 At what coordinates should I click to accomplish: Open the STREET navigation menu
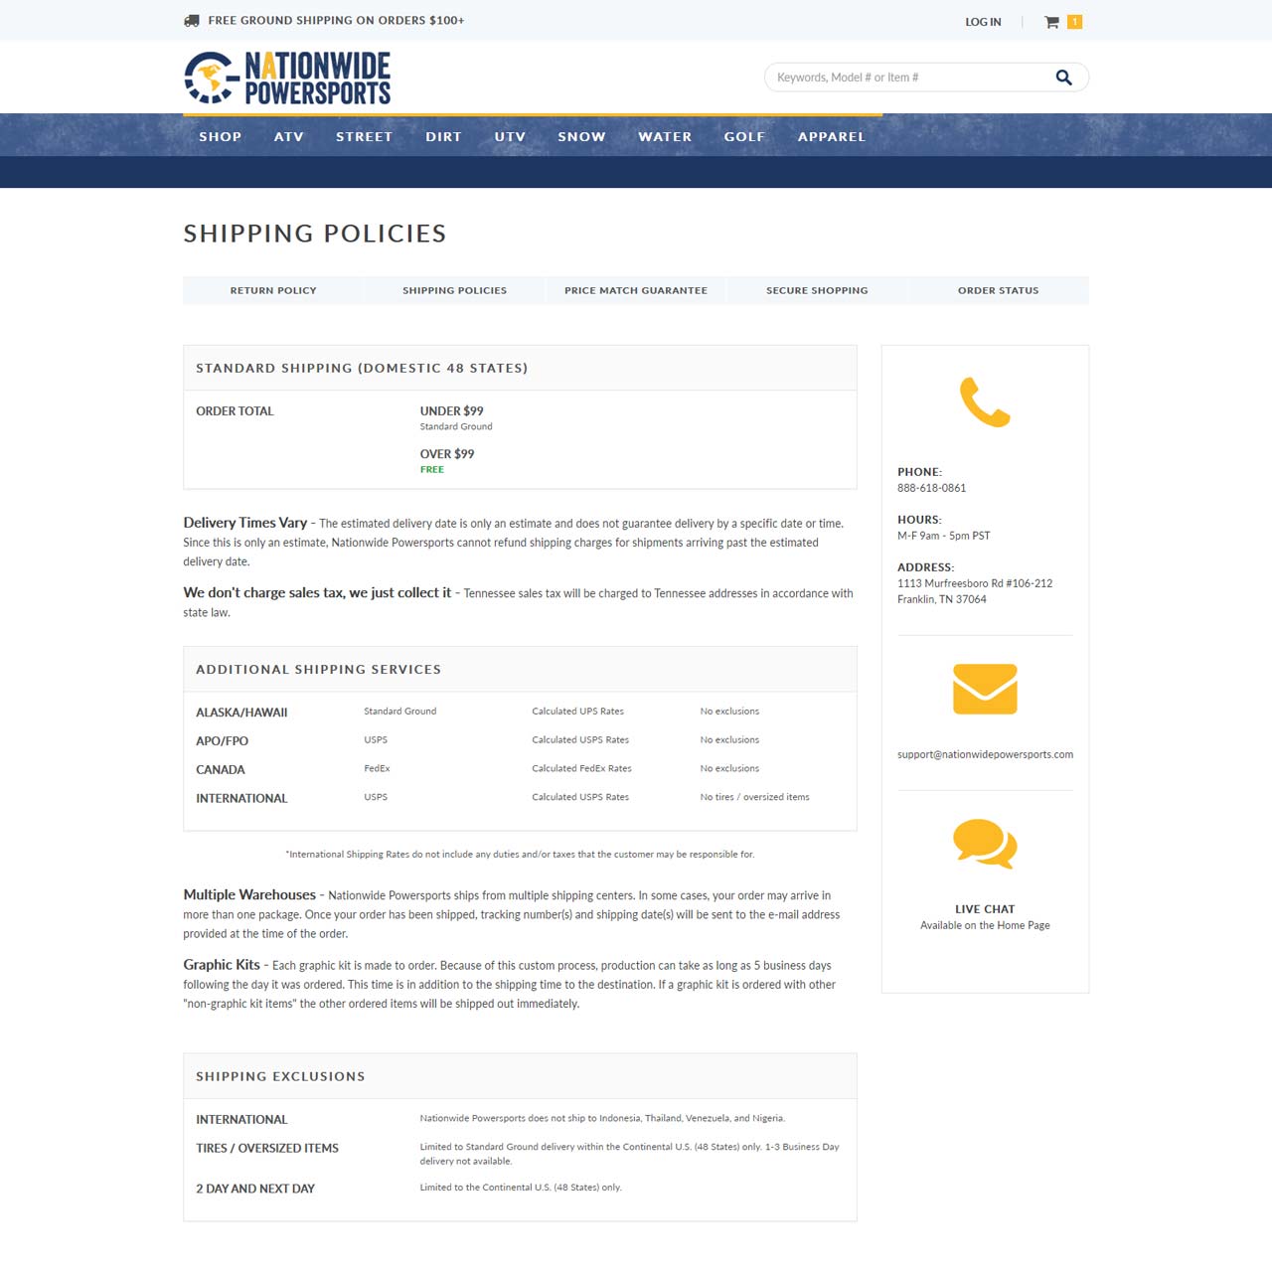364,136
